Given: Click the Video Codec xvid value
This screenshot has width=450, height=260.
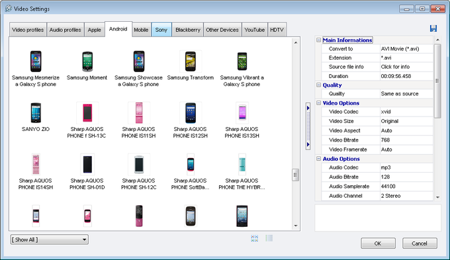Looking at the screenshot, I should coord(406,112).
